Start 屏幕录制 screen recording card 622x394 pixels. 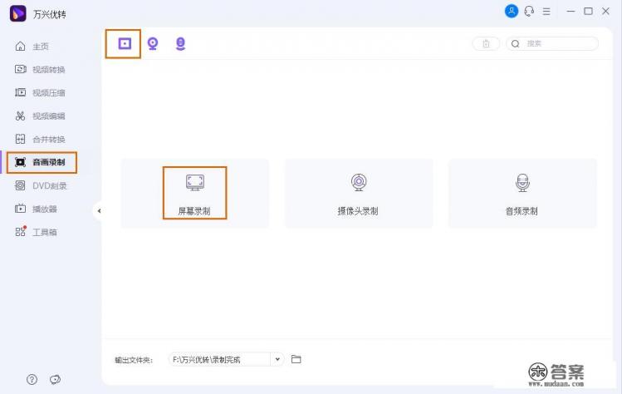195,193
